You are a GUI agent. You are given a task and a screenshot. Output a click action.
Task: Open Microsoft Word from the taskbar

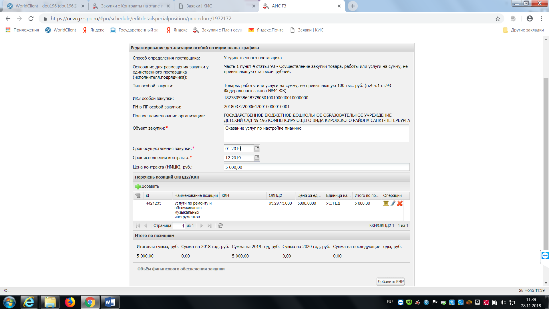pyautogui.click(x=110, y=302)
